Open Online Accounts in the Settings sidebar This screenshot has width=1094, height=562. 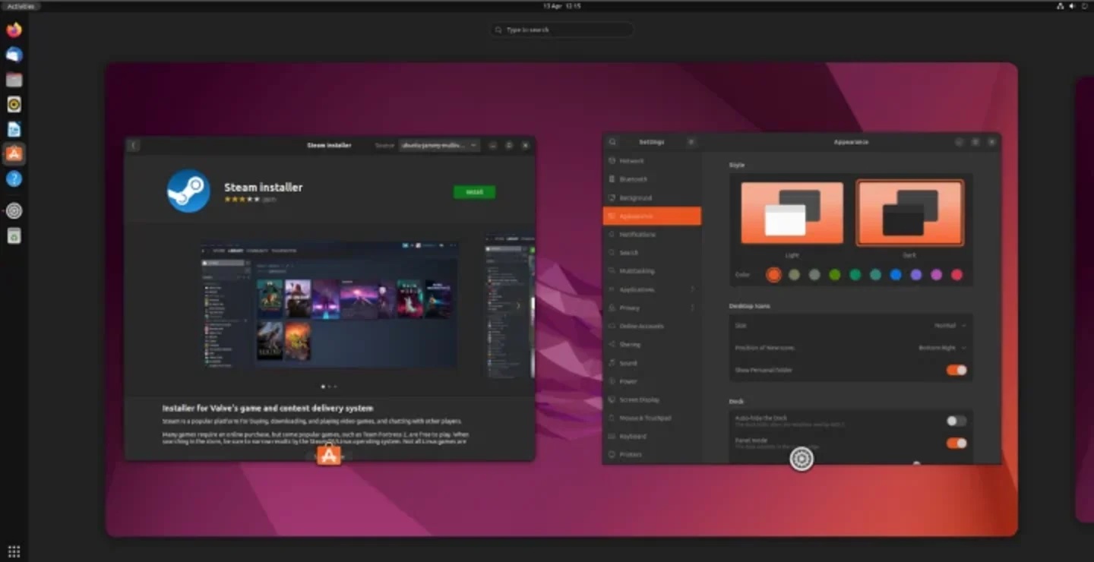click(652, 326)
